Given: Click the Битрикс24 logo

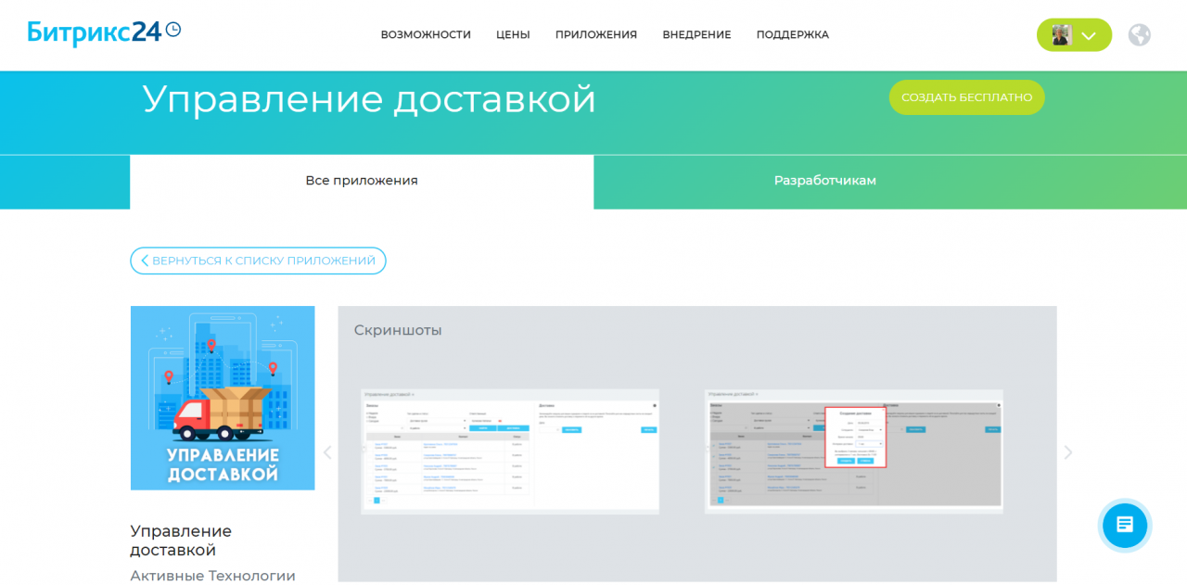Looking at the screenshot, I should pos(104,33).
